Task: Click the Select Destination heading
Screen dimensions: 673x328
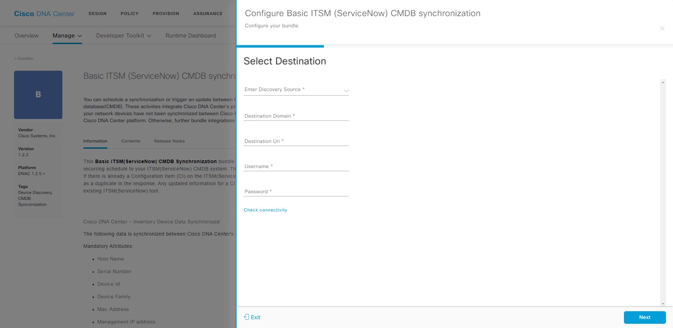Action: 285,61
